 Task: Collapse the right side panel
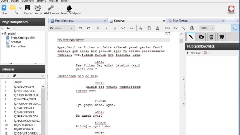(x=235, y=28)
